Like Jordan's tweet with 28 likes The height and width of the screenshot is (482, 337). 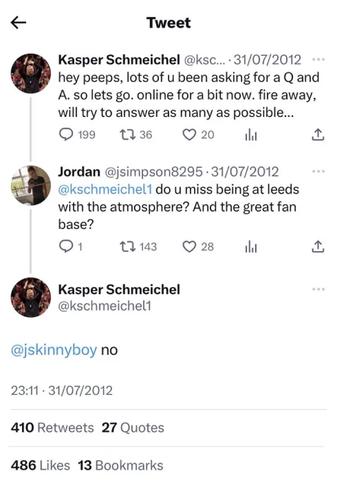pos(198,247)
